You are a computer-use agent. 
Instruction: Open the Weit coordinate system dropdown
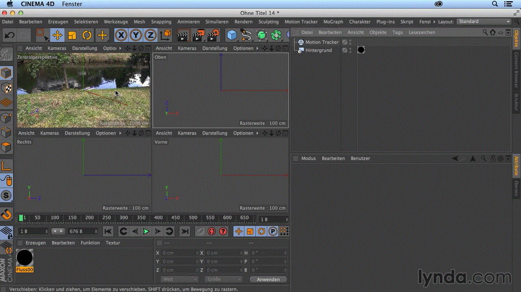coord(180,279)
